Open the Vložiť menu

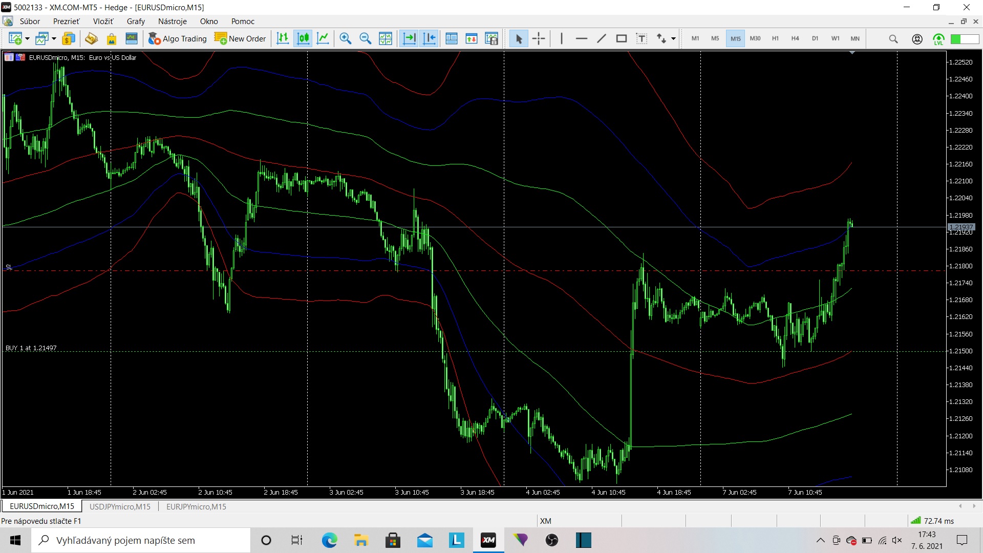[103, 21]
